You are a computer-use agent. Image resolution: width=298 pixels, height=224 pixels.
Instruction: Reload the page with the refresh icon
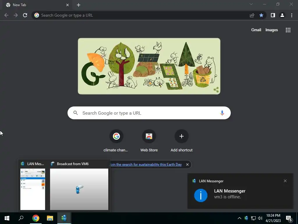coord(25,15)
